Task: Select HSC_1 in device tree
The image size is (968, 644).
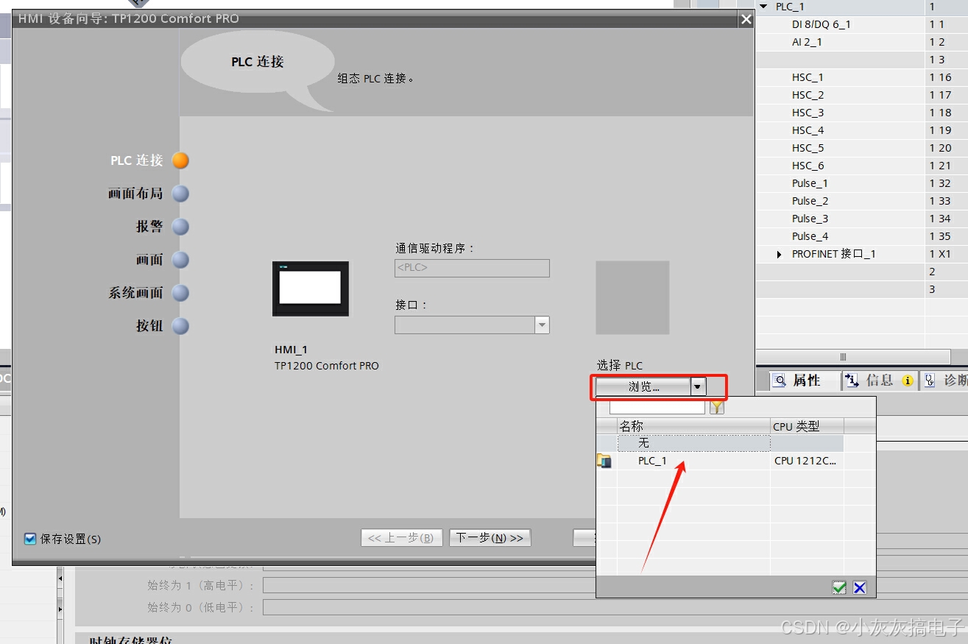Action: click(x=808, y=77)
